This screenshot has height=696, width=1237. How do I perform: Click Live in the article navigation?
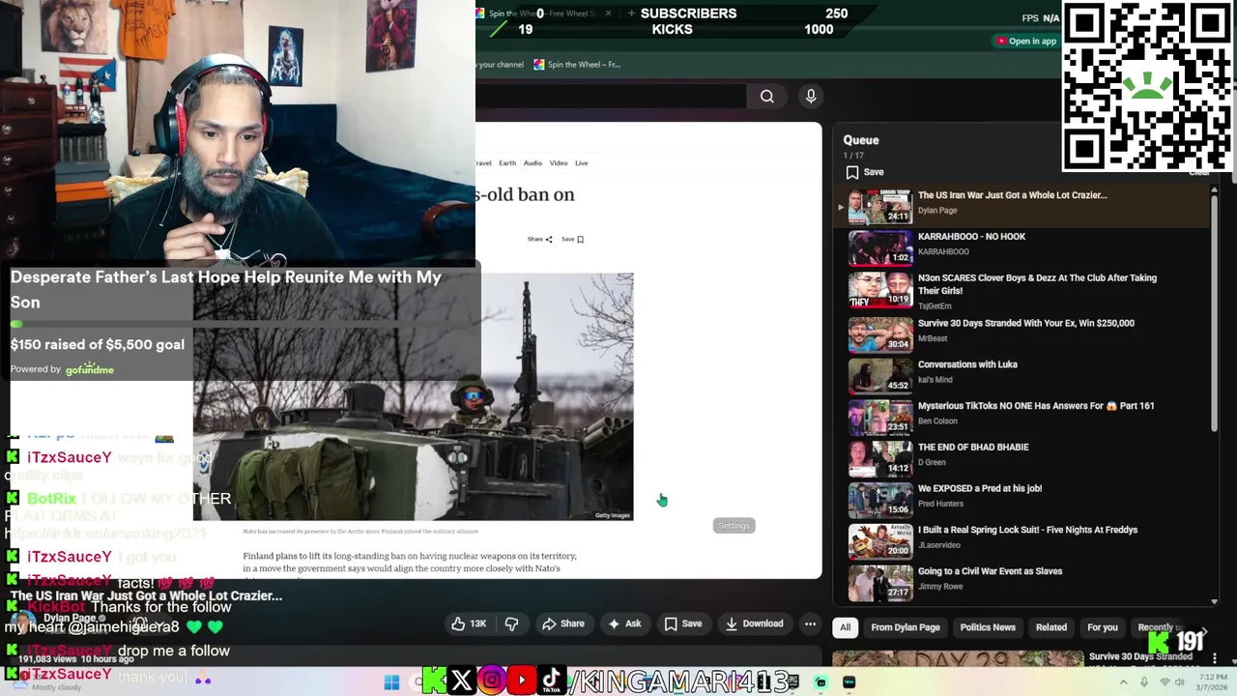click(582, 163)
